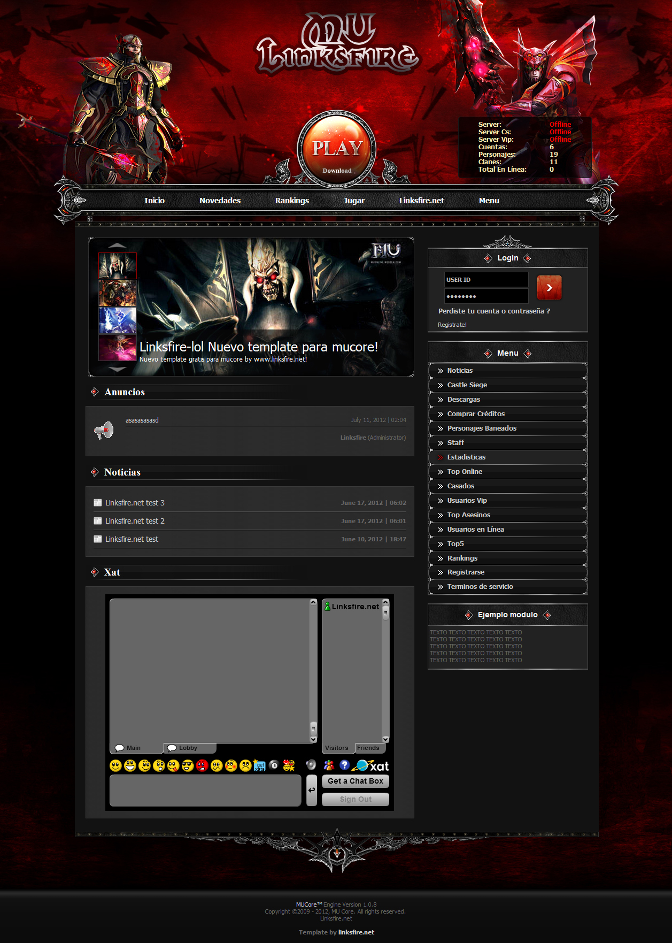Screen dimensions: 672x943
Task: Open Top Asesinos in the sidebar menu
Action: pos(508,515)
